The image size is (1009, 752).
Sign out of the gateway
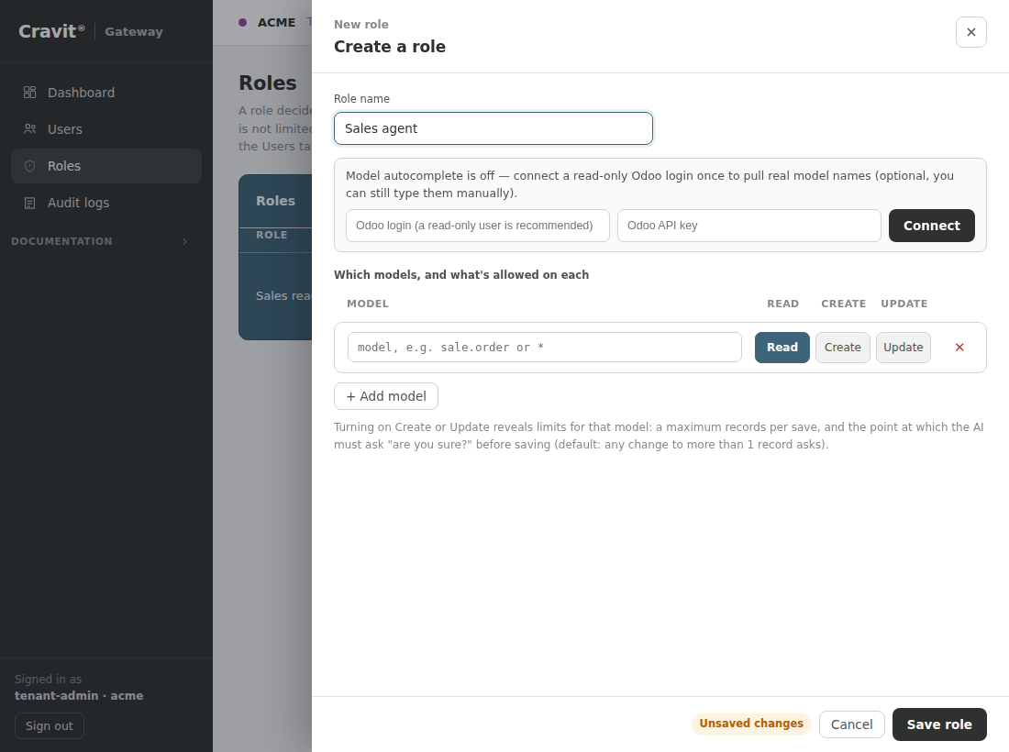pyautogui.click(x=50, y=725)
